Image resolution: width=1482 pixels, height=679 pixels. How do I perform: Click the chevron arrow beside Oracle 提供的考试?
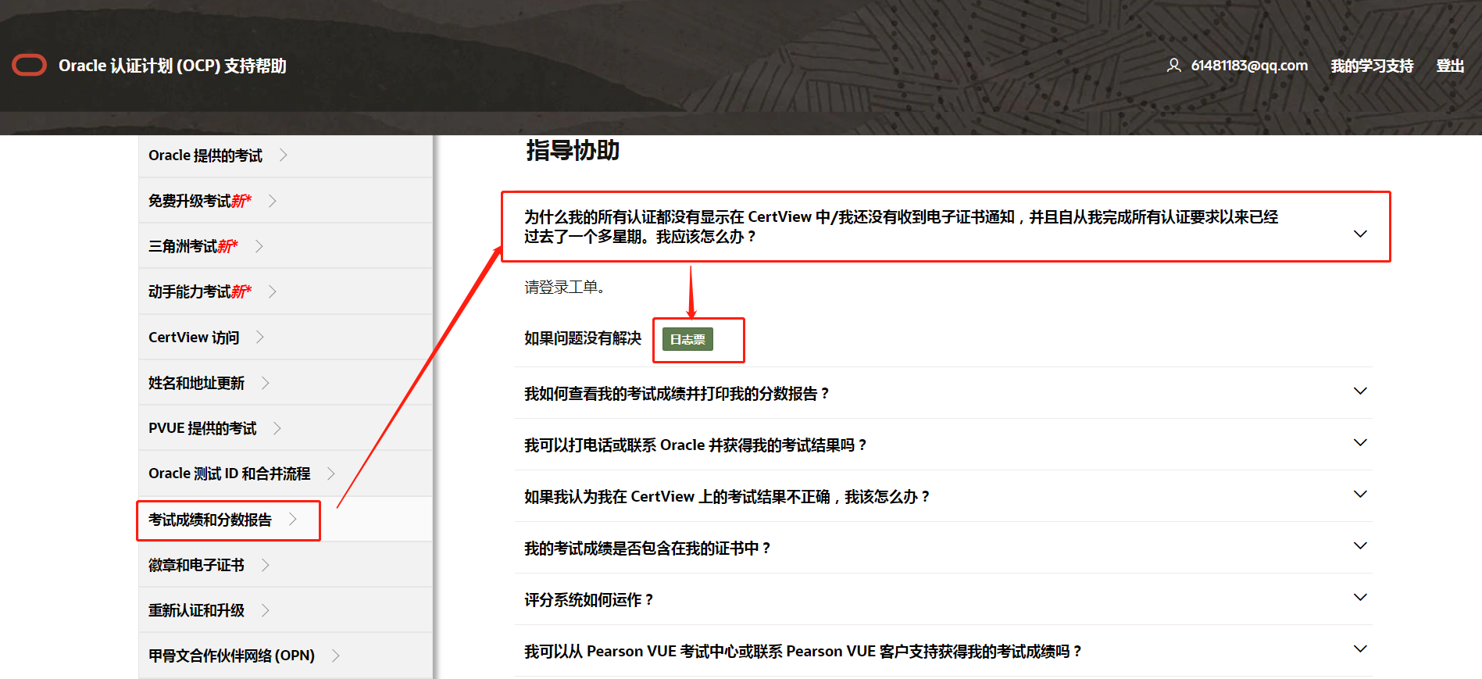(x=284, y=155)
